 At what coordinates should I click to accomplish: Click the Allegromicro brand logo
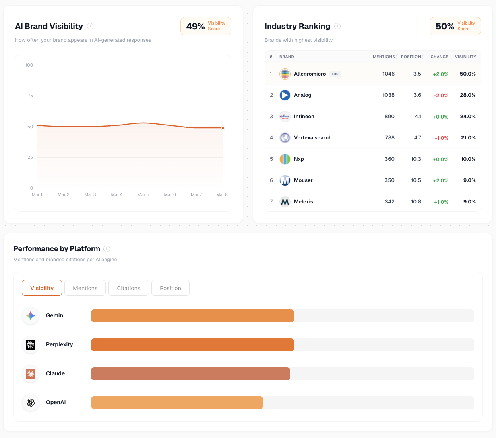285,74
